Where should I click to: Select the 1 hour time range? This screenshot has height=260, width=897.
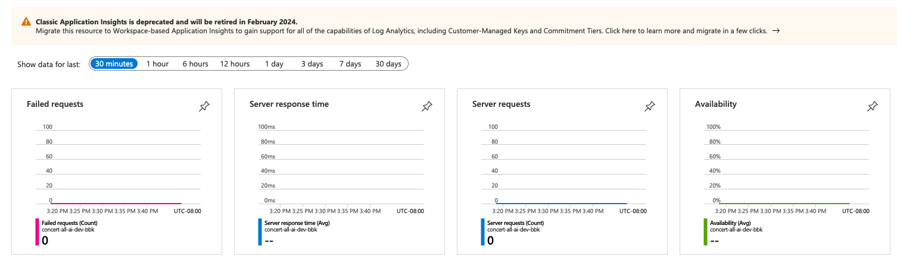pyautogui.click(x=157, y=64)
